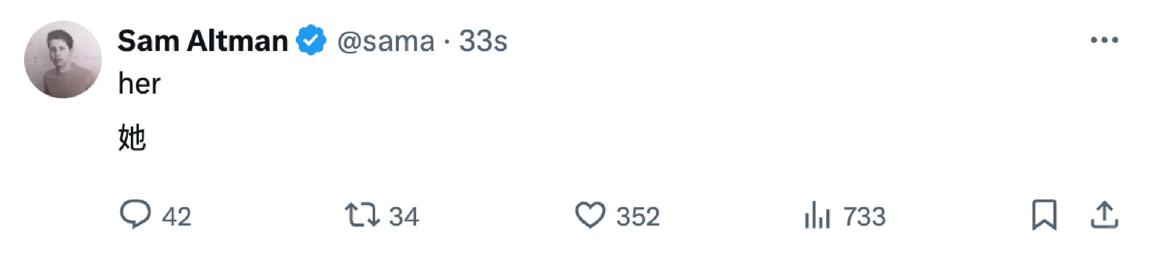Image resolution: width=1150 pixels, height=253 pixels.
Task: Click empty space right of "her" text
Action: (536, 84)
